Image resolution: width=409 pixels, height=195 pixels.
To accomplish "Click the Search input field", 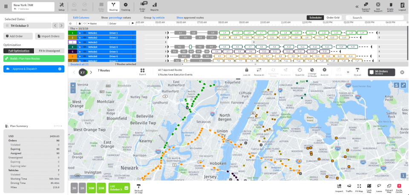I will click(x=374, y=17).
